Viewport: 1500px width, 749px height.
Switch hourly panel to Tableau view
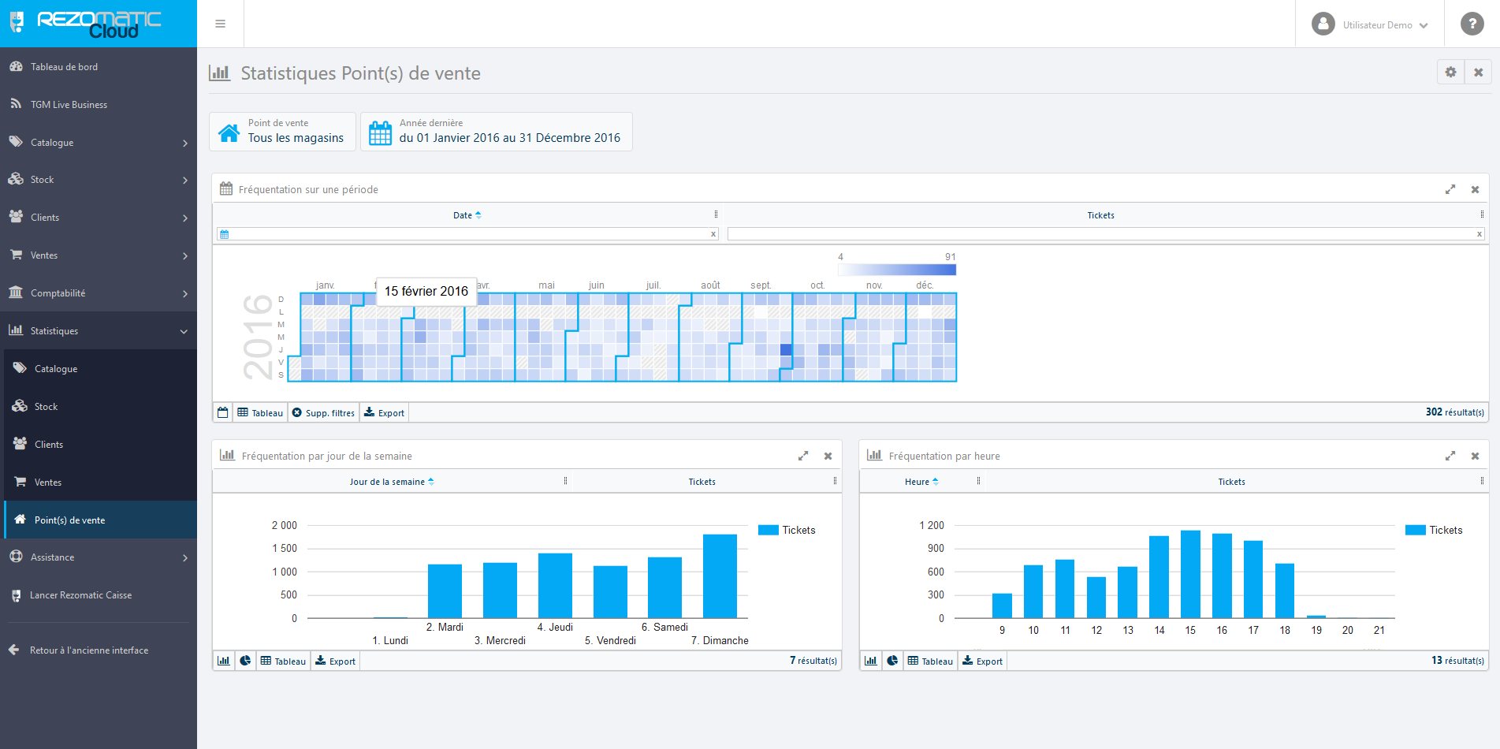pyautogui.click(x=930, y=661)
